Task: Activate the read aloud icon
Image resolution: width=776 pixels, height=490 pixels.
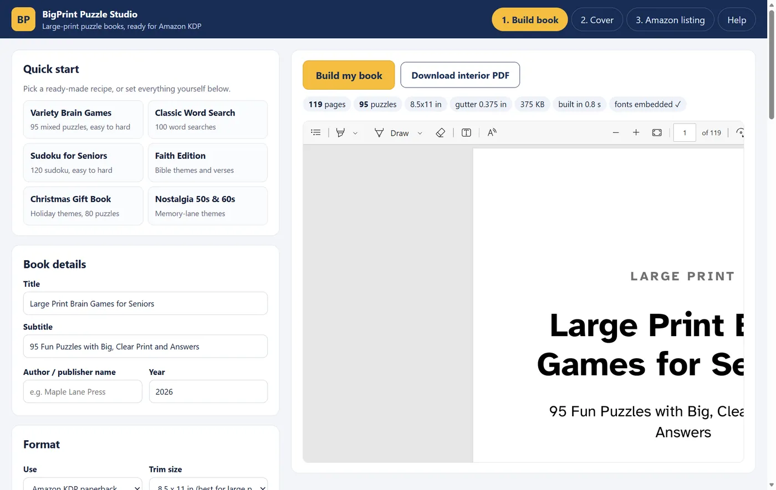Action: (492, 133)
